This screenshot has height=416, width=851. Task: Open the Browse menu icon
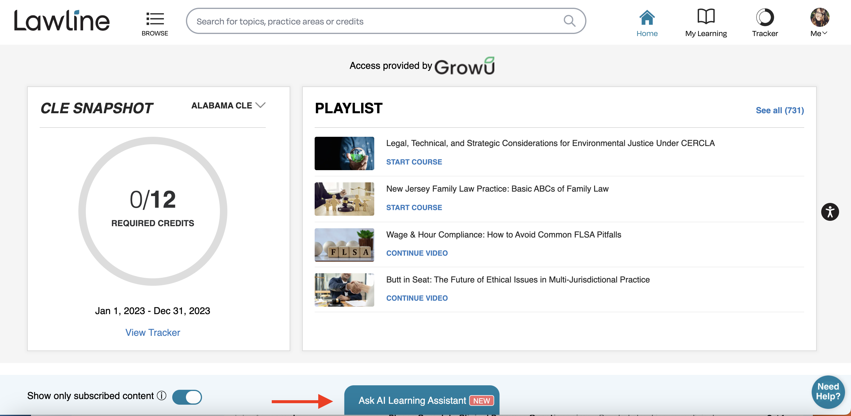pos(155,19)
